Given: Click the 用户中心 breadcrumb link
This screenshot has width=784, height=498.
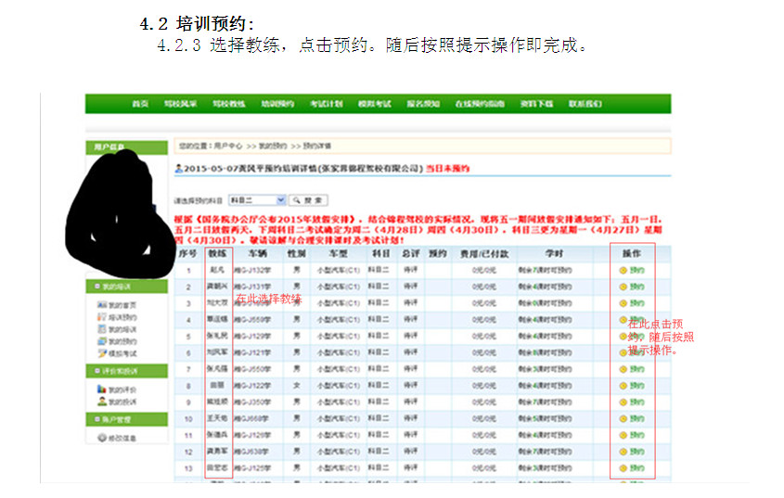Looking at the screenshot, I should coord(228,147).
